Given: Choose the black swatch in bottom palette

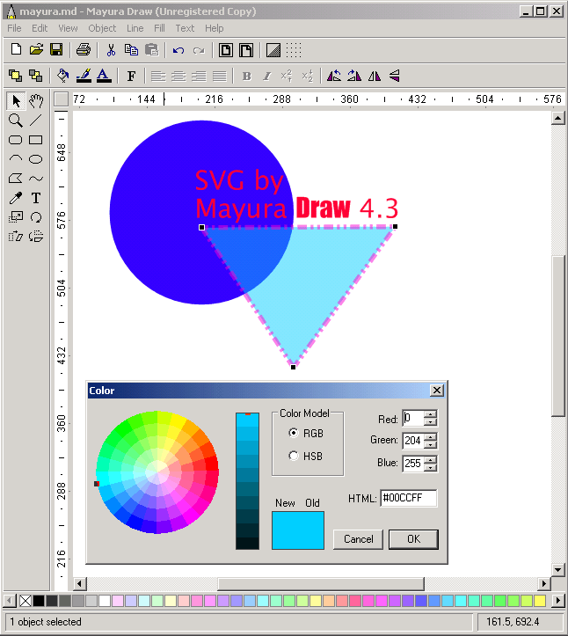Looking at the screenshot, I should [x=39, y=600].
